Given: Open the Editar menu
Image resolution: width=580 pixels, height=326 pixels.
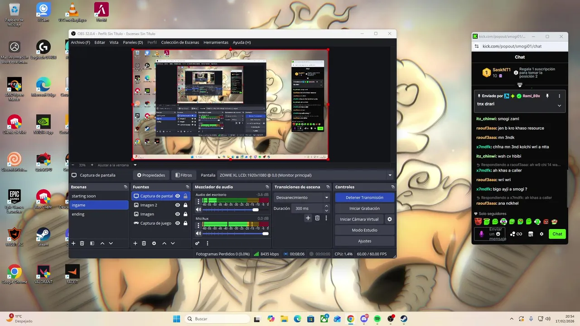Looking at the screenshot, I should (x=100, y=43).
